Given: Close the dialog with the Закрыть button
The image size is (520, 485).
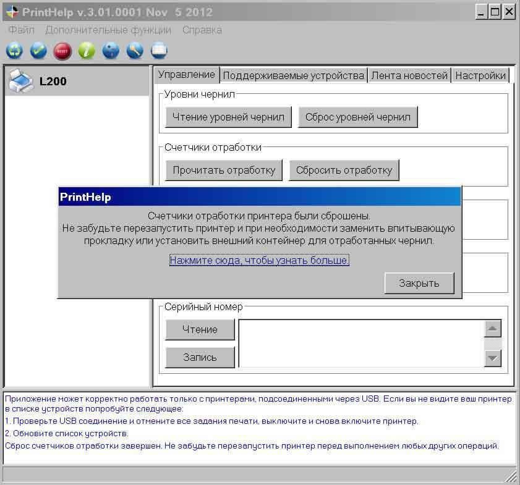Looking at the screenshot, I should click(419, 283).
